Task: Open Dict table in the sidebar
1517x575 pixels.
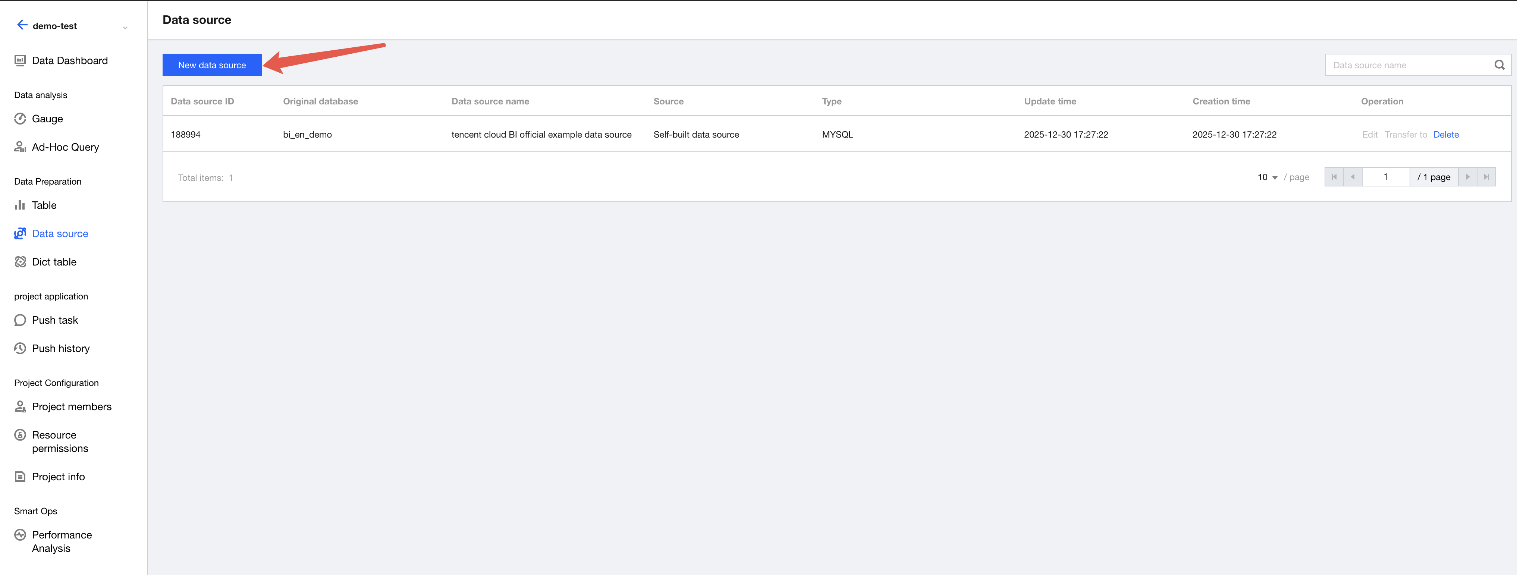Action: [54, 262]
